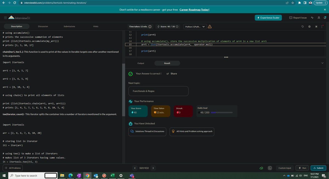Click the volume icon in system tray
The width and height of the screenshot is (329, 179).
(x=300, y=175)
